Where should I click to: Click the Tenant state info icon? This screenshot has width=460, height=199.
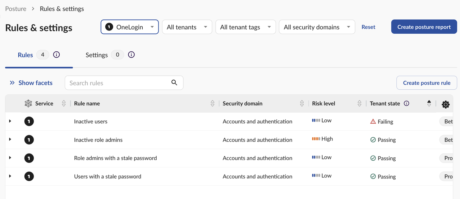pos(406,104)
